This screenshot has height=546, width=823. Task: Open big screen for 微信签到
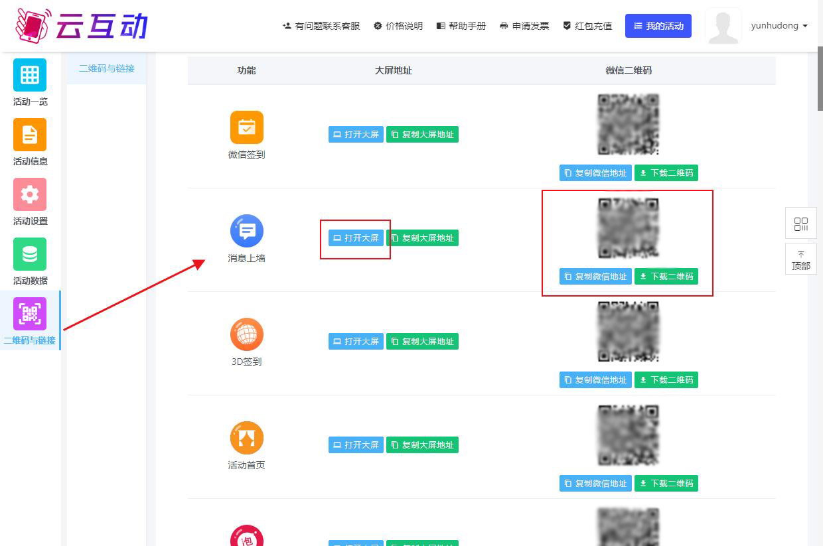click(x=356, y=135)
